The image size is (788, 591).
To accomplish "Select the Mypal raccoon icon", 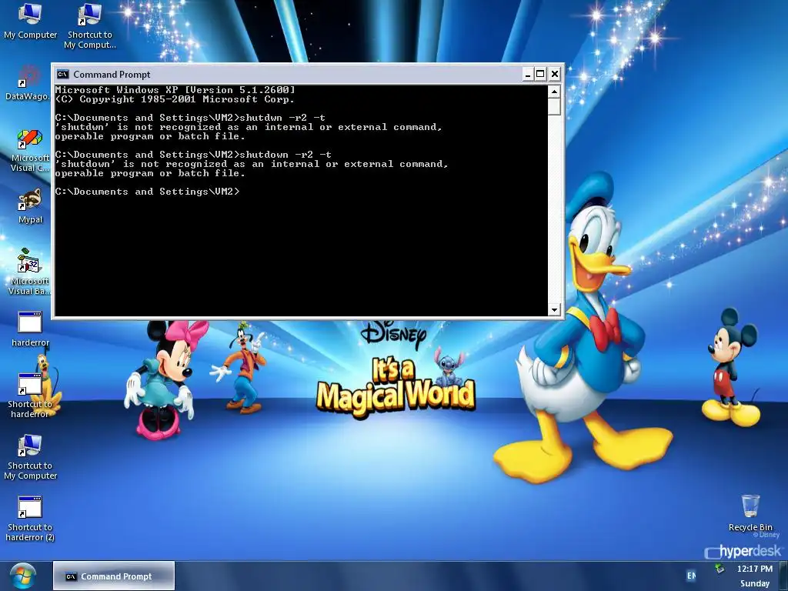I will pyautogui.click(x=30, y=206).
